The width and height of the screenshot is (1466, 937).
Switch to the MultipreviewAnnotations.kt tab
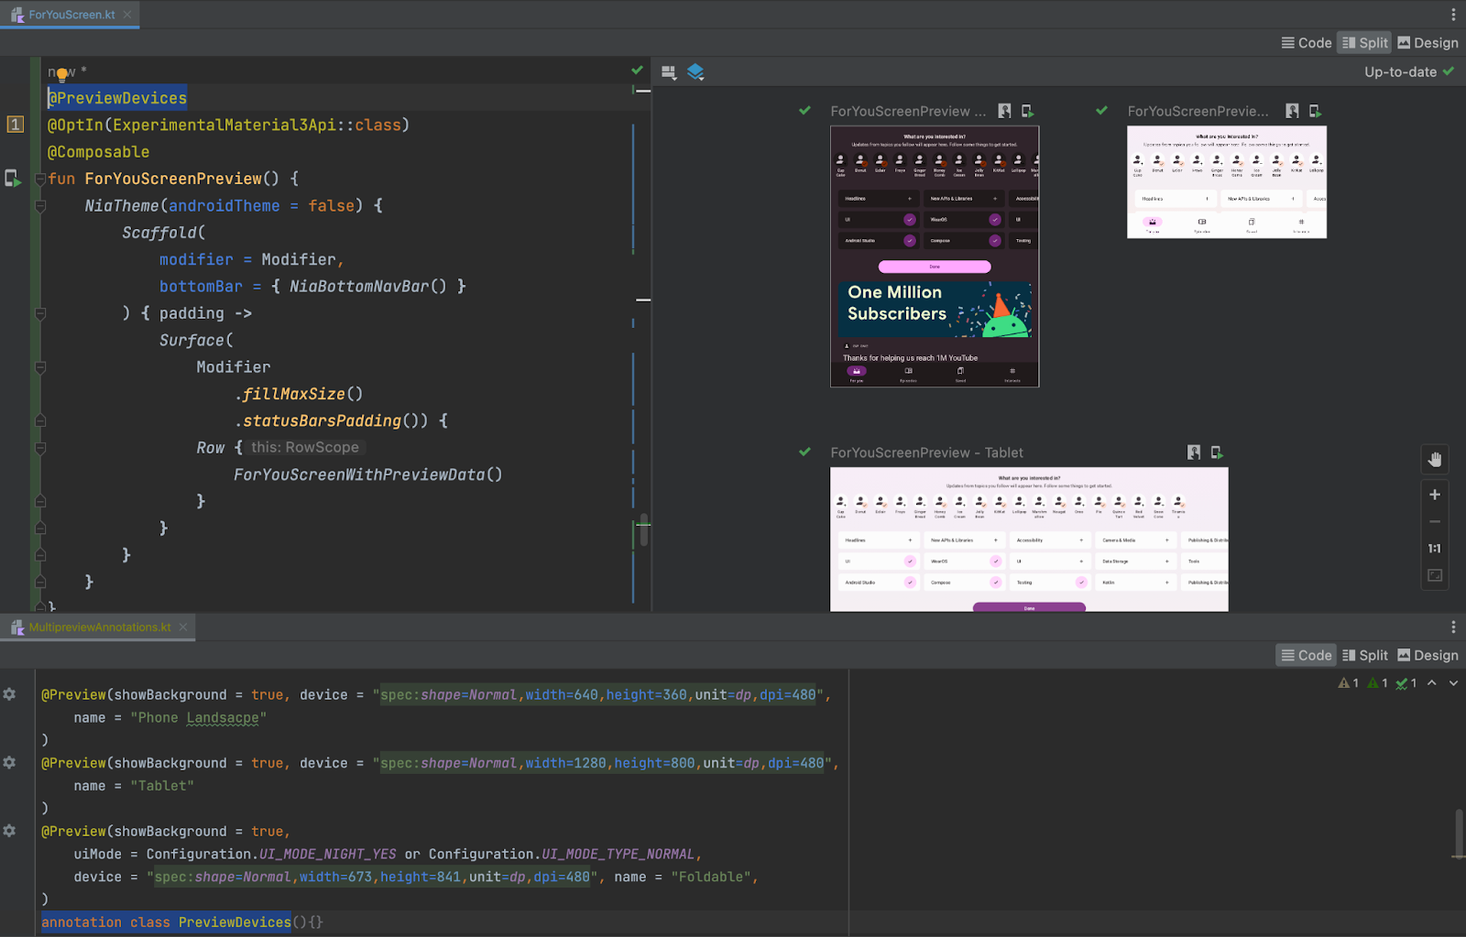coord(99,626)
